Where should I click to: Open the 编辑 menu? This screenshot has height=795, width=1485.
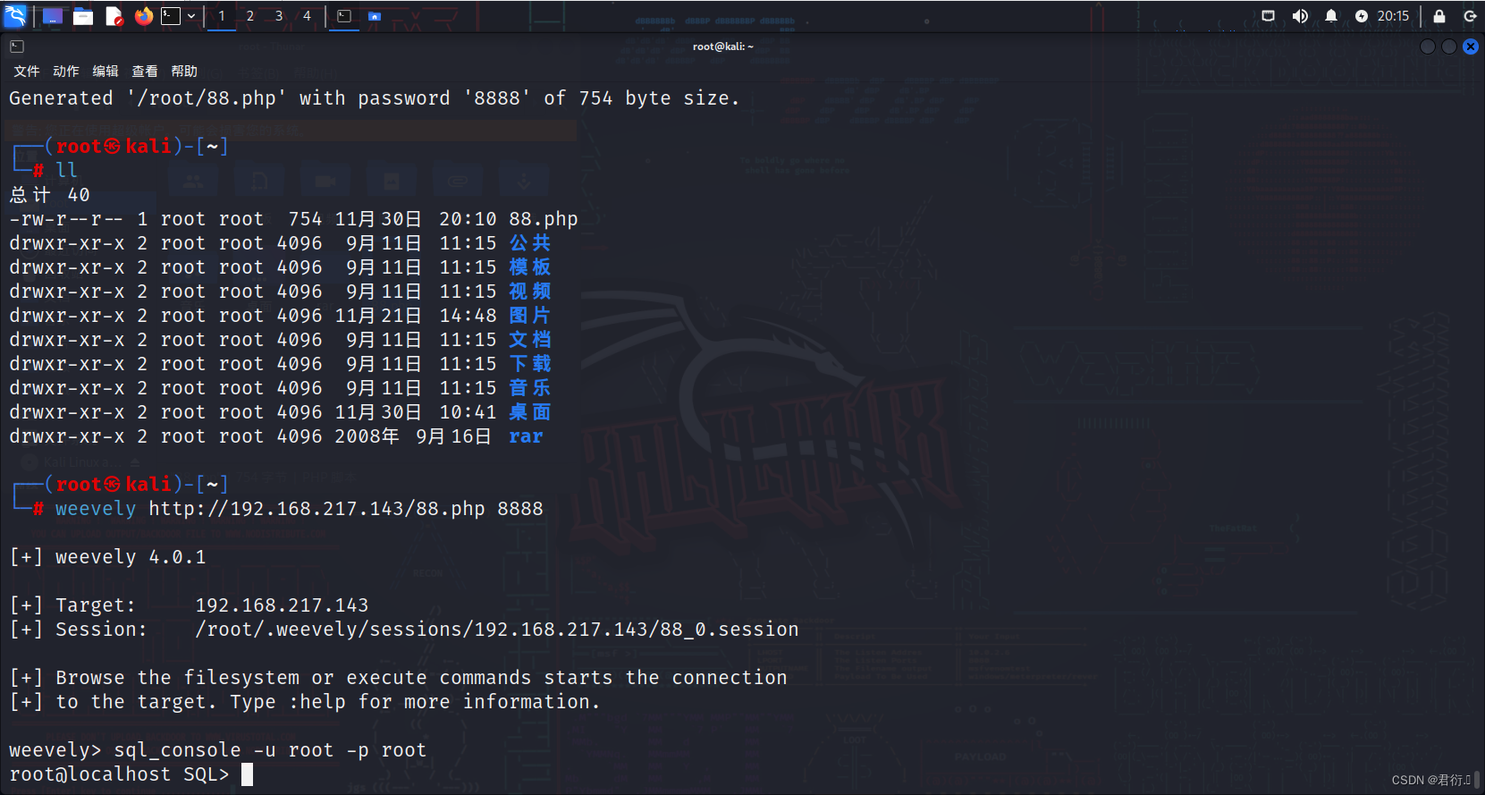pos(105,72)
